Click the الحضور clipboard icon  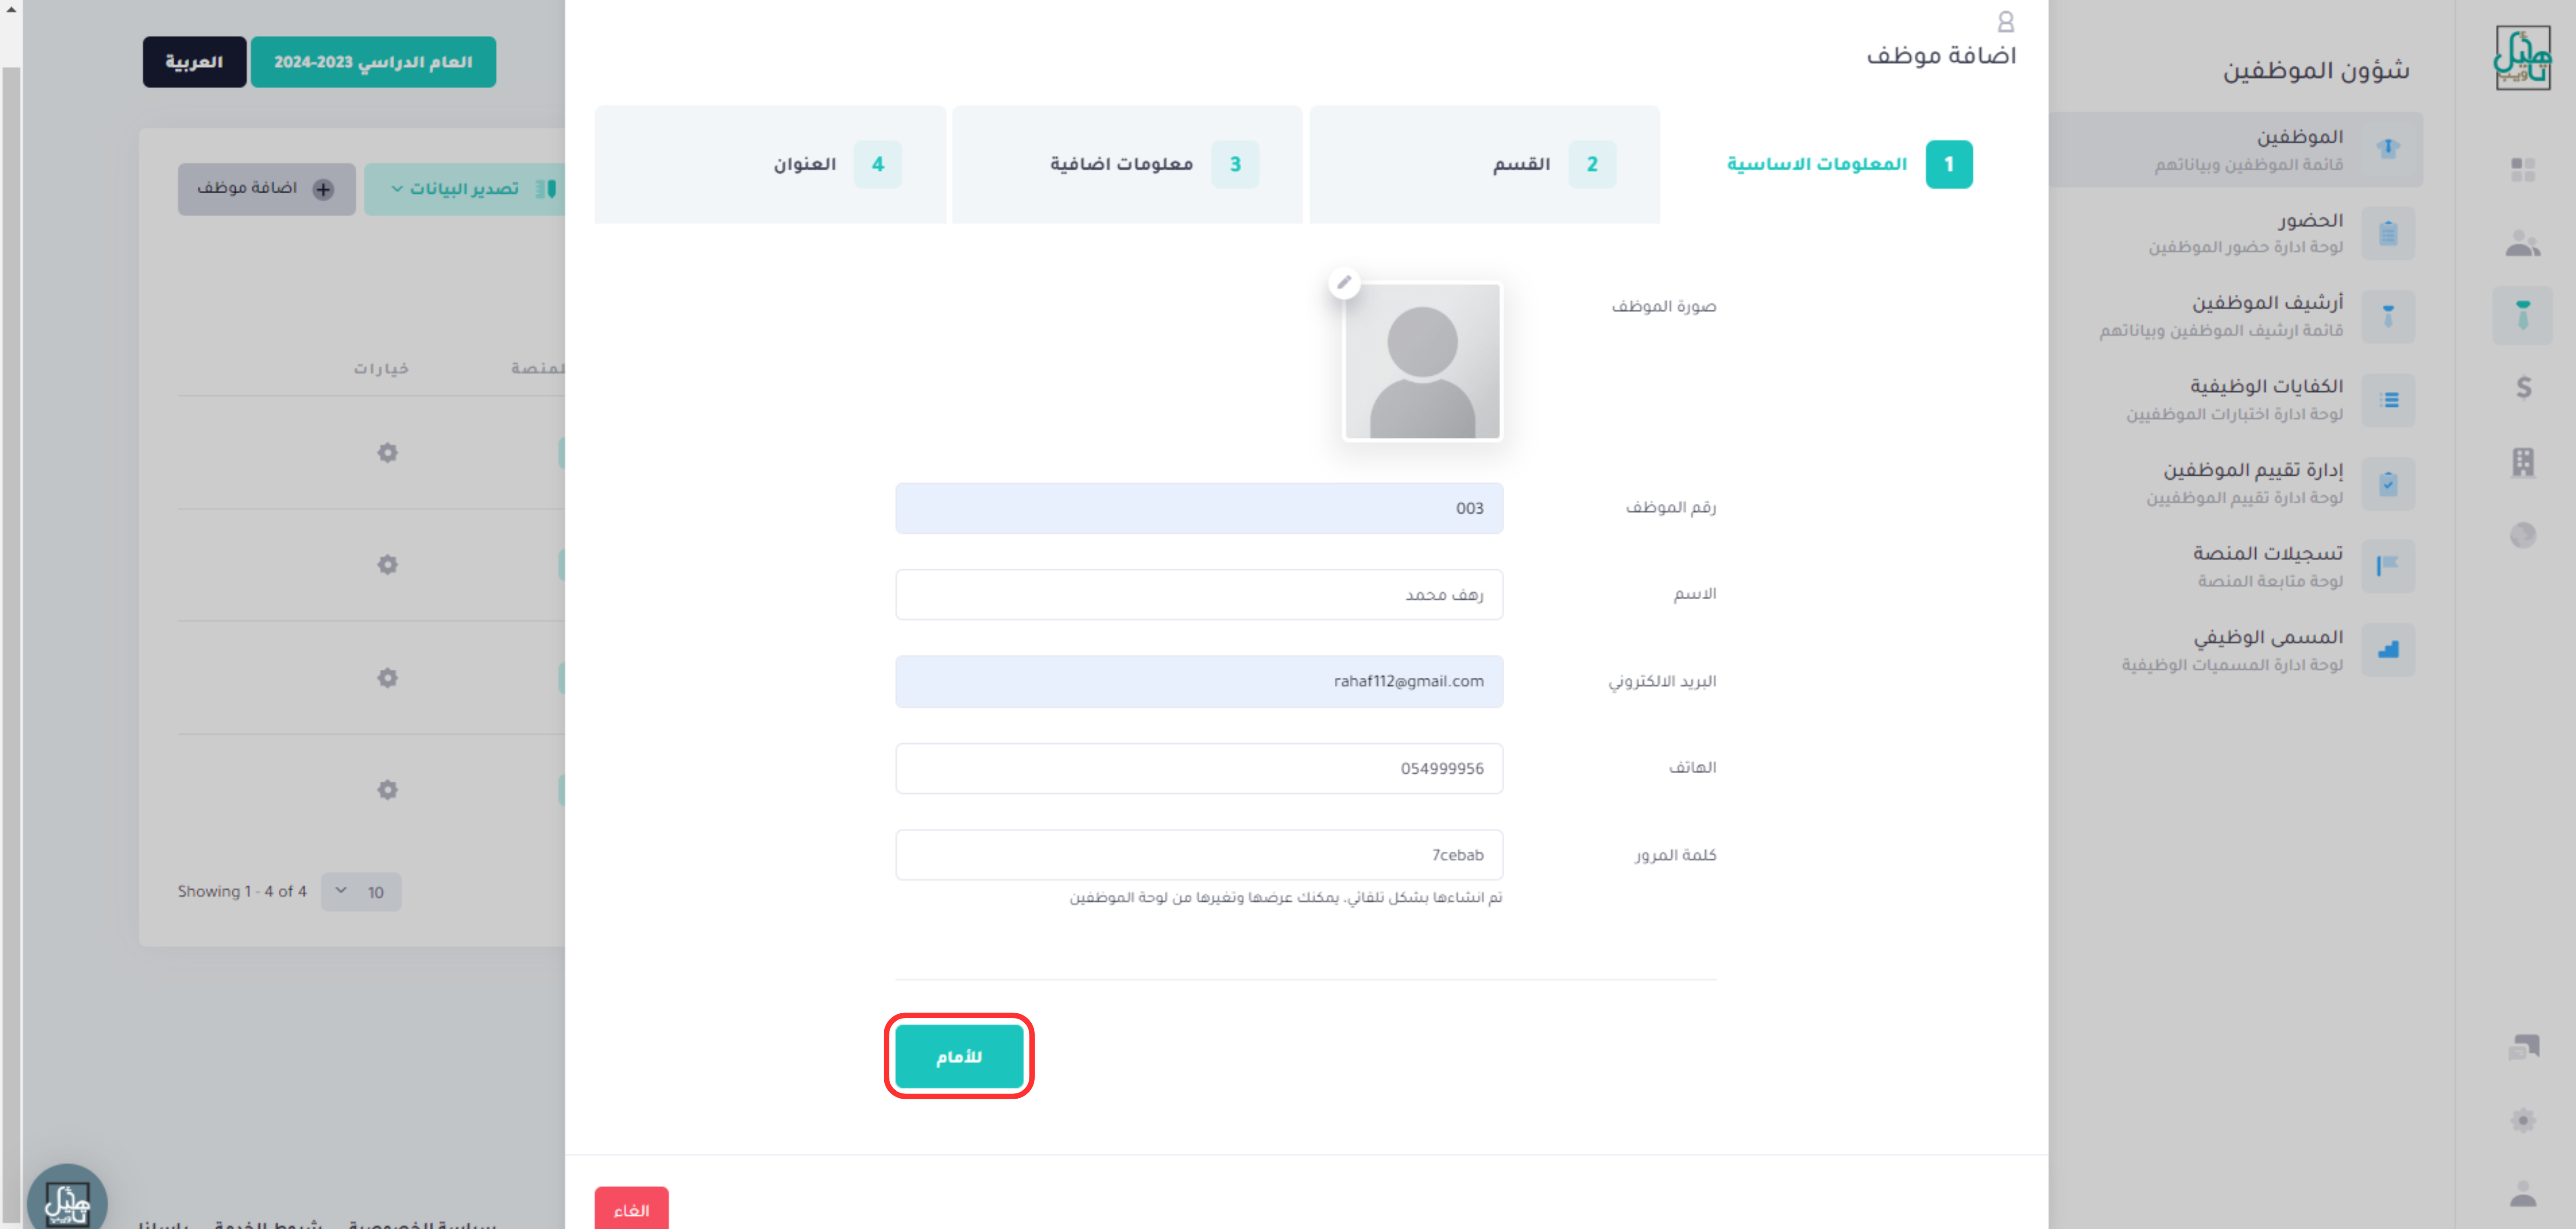pyautogui.click(x=2388, y=233)
